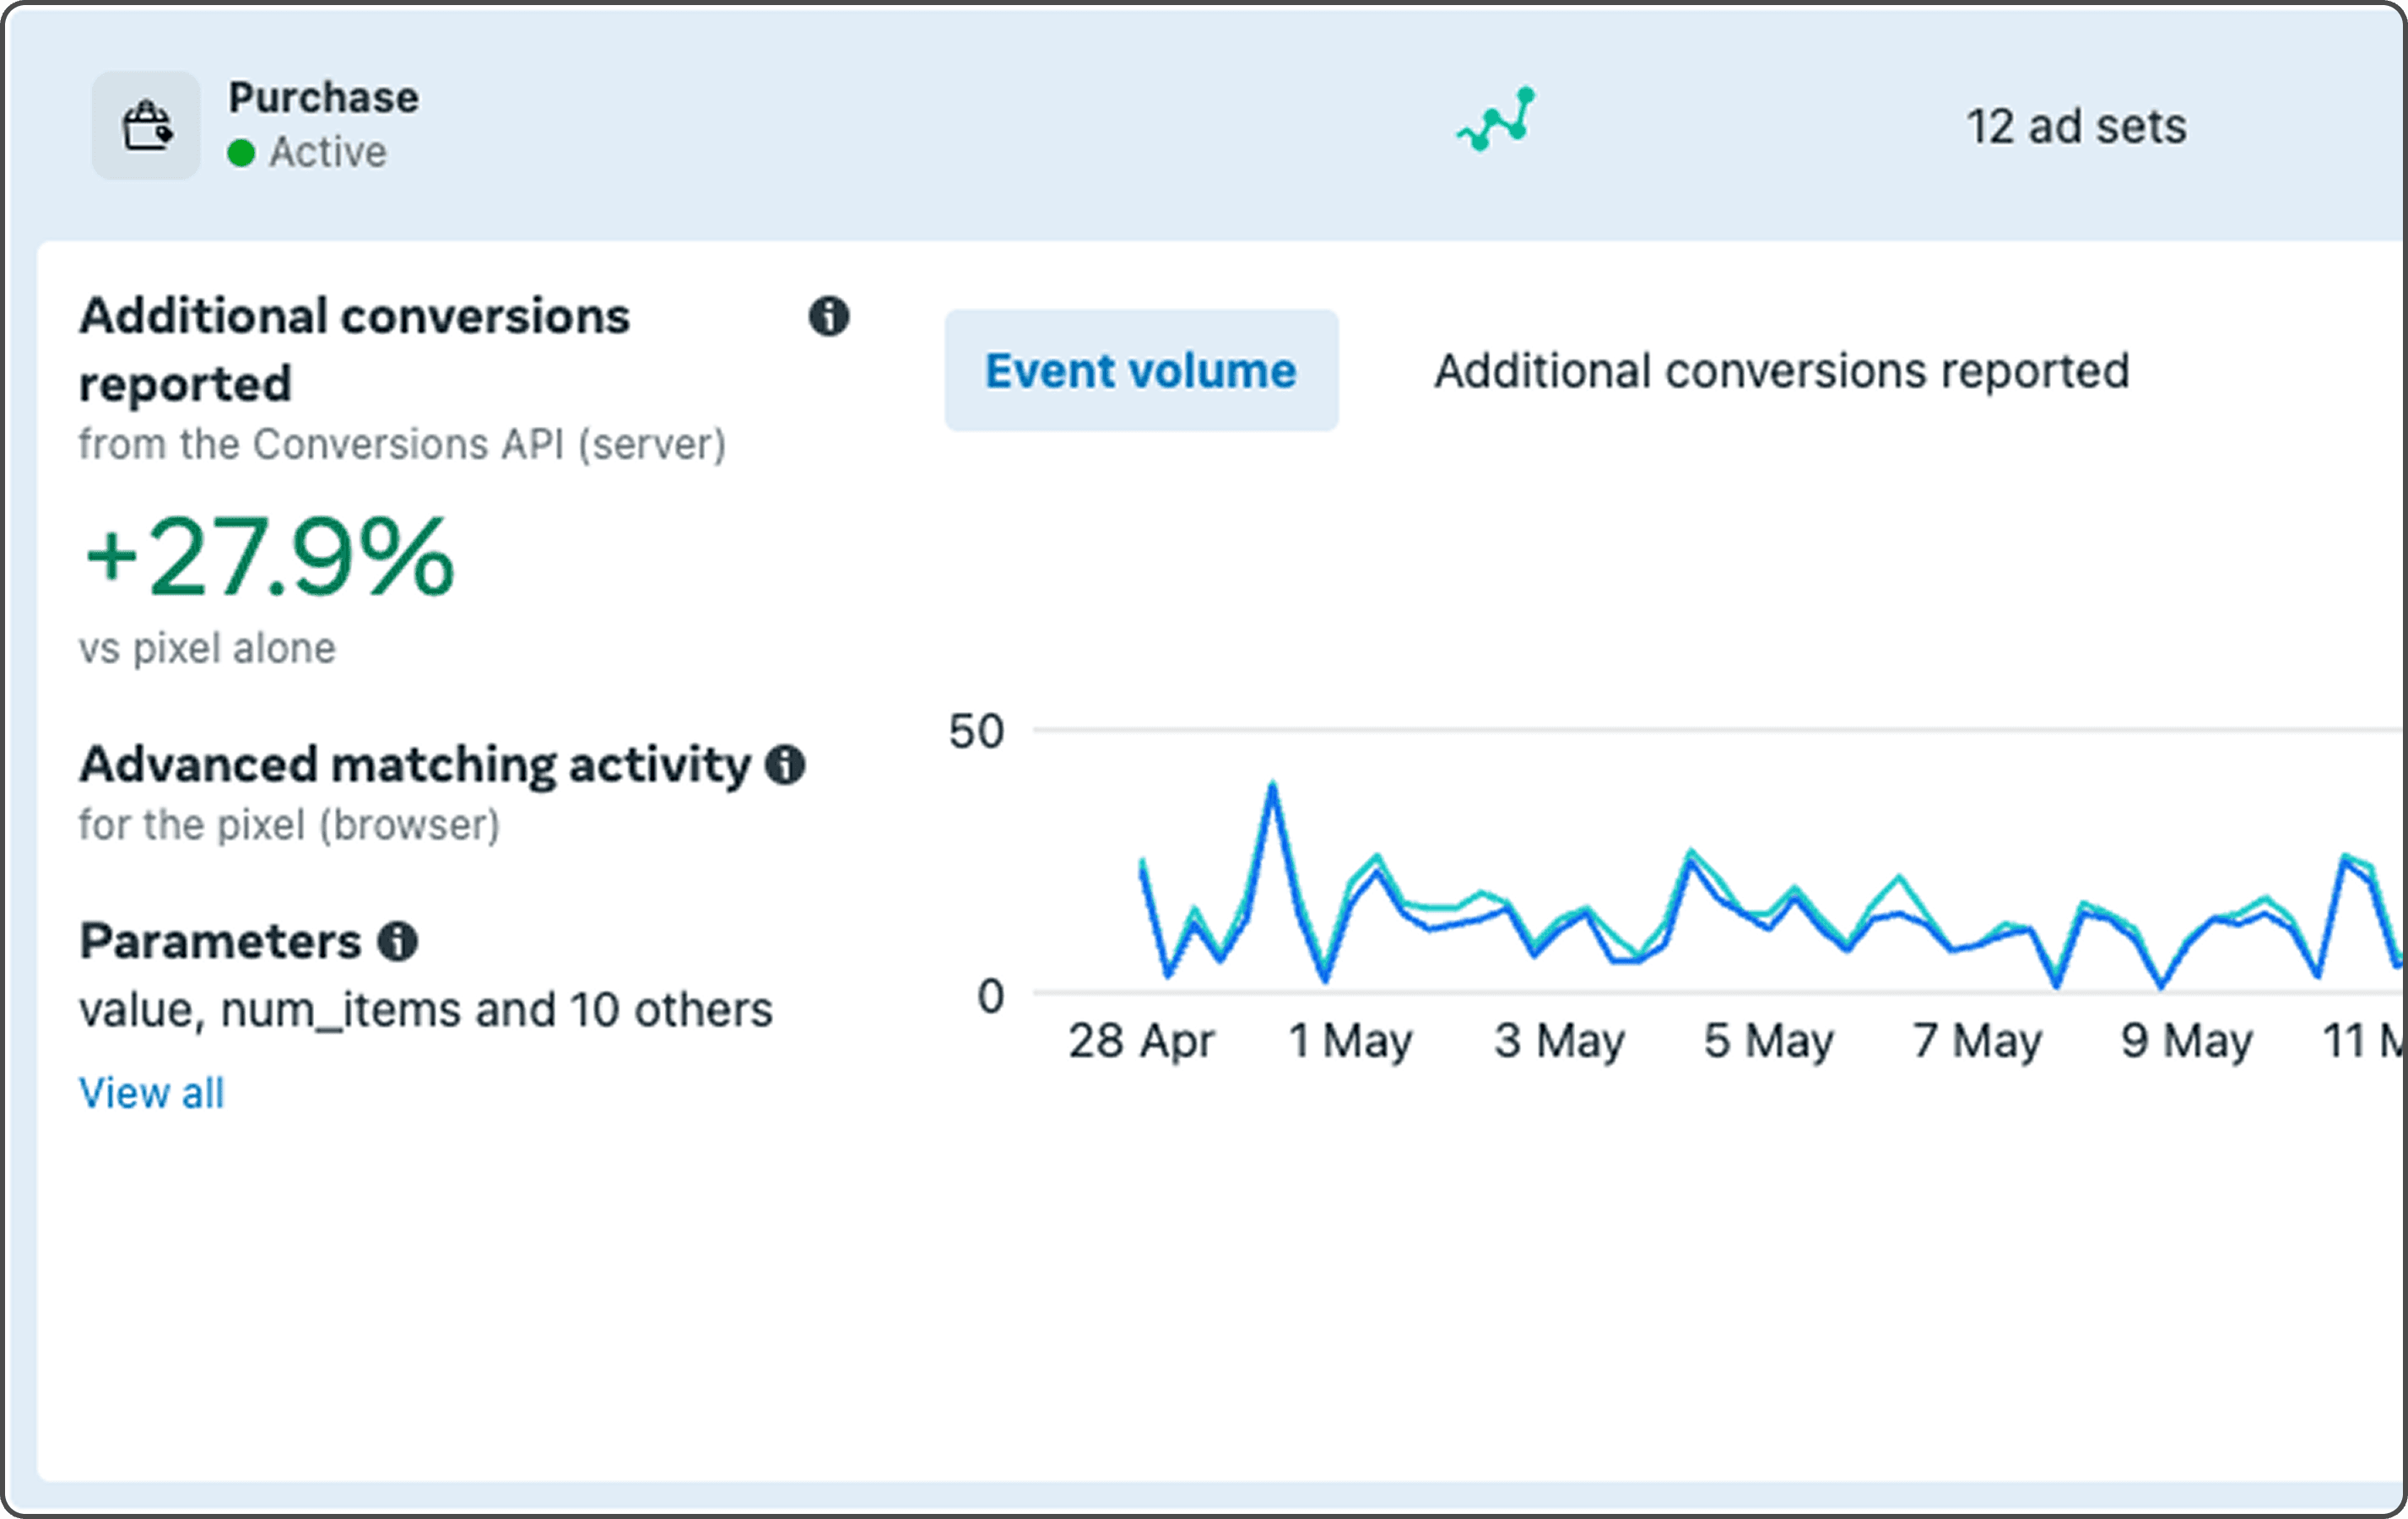Click the 9 May axis label
2408x1519 pixels.
[2186, 1041]
